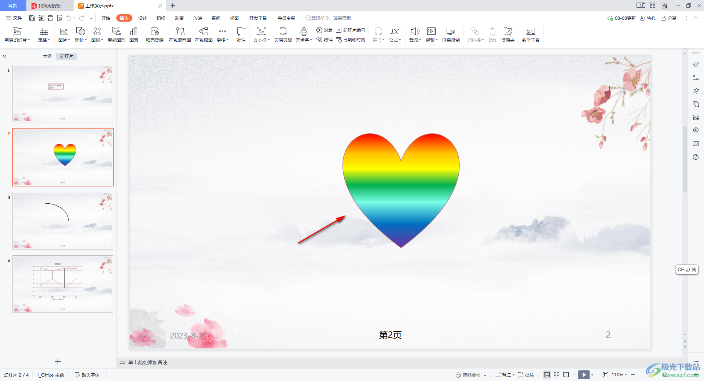Switch to slide sorter grid view
Viewport: 704px width, 381px height.
557,375
